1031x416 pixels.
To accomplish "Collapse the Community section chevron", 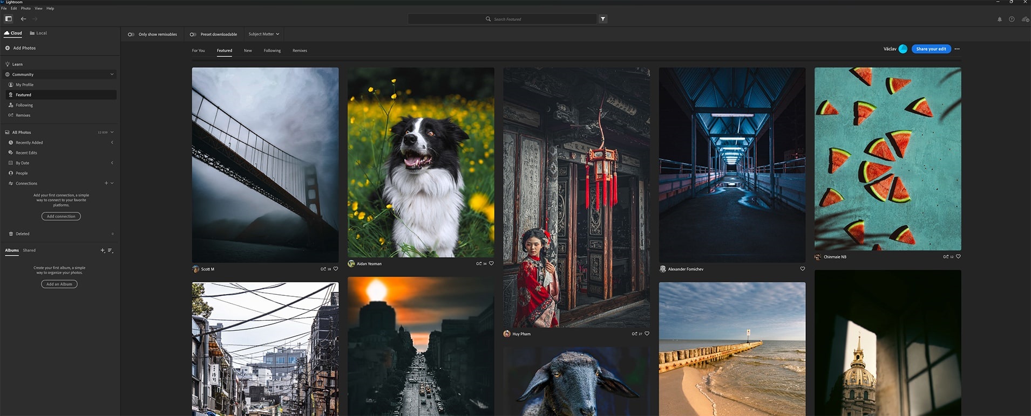I will 112,74.
